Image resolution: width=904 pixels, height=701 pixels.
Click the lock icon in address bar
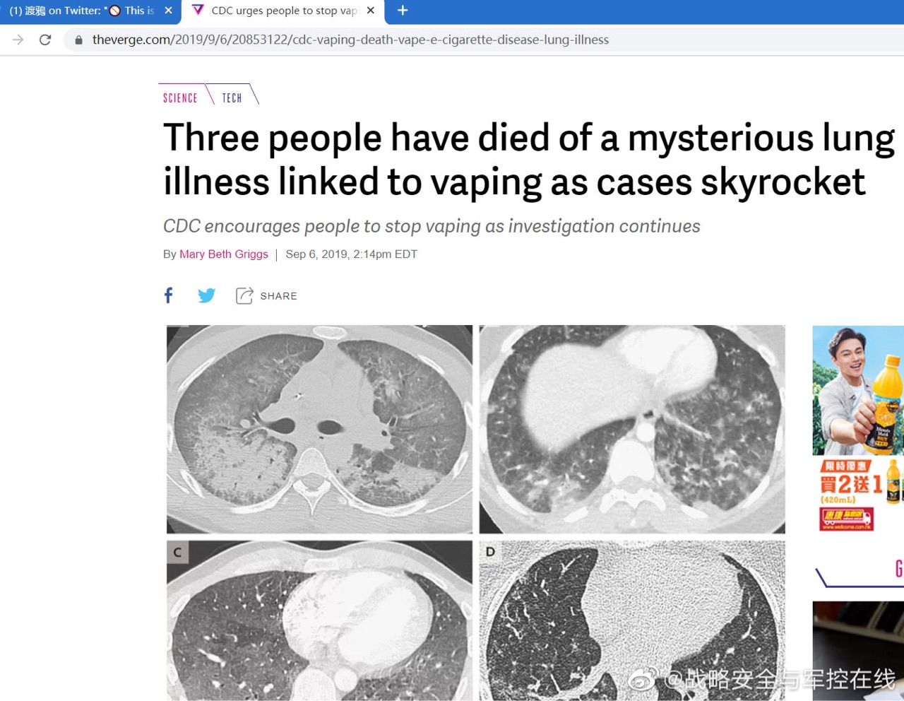click(x=78, y=40)
